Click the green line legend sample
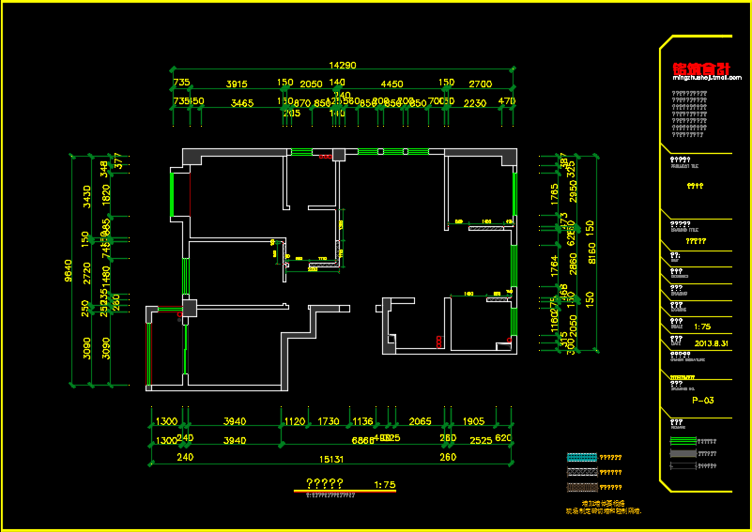The image size is (752, 532). (x=683, y=441)
